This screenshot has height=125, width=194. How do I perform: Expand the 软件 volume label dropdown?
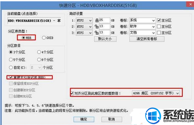tap(153, 26)
